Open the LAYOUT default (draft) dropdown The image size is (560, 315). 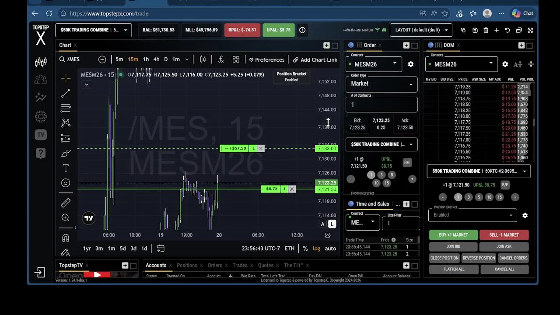pos(421,30)
